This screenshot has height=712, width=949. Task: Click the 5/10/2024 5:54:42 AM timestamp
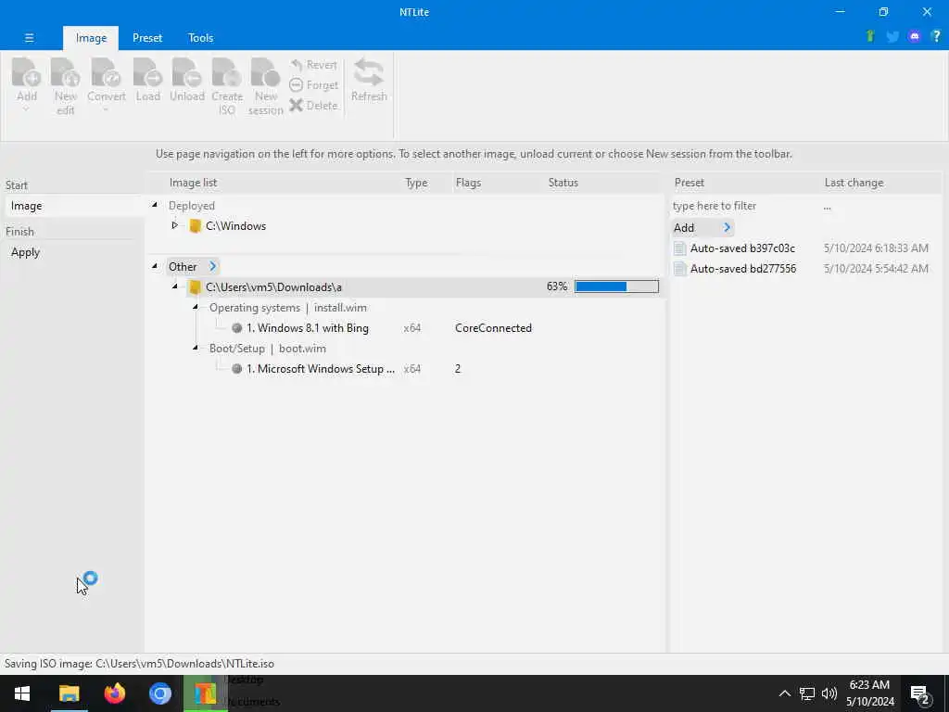(876, 269)
